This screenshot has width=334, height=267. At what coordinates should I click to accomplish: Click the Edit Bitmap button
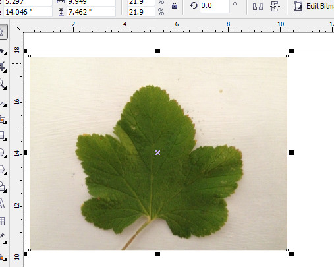[314, 6]
